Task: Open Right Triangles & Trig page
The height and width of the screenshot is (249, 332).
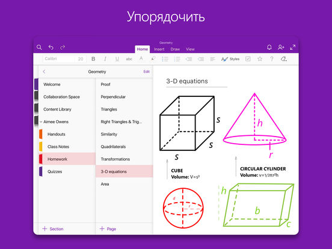Action: [124, 121]
